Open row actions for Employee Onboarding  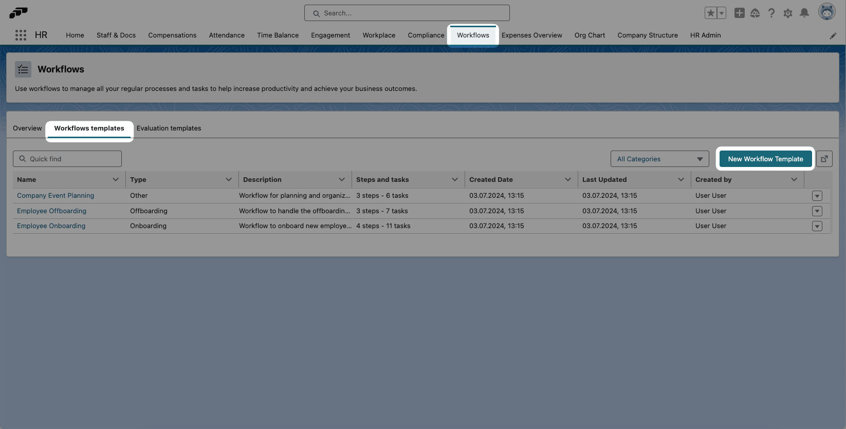817,226
